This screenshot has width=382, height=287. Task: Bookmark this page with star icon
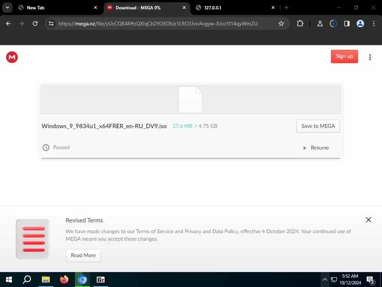(x=281, y=24)
